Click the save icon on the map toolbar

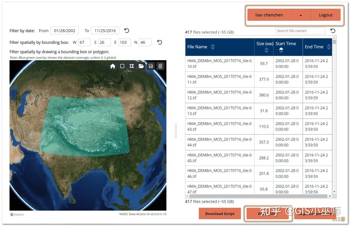pyautogui.click(x=151, y=66)
